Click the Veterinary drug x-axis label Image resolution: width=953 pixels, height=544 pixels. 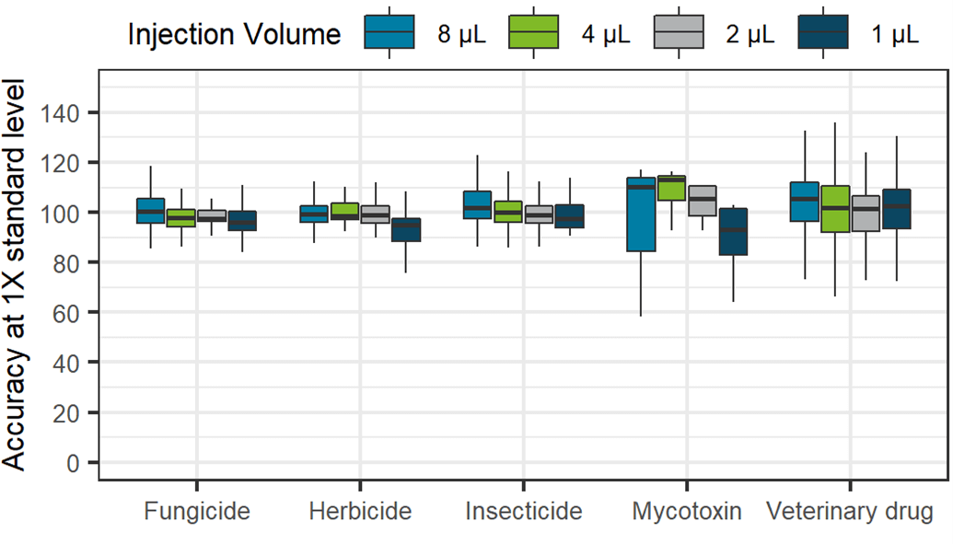point(850,511)
